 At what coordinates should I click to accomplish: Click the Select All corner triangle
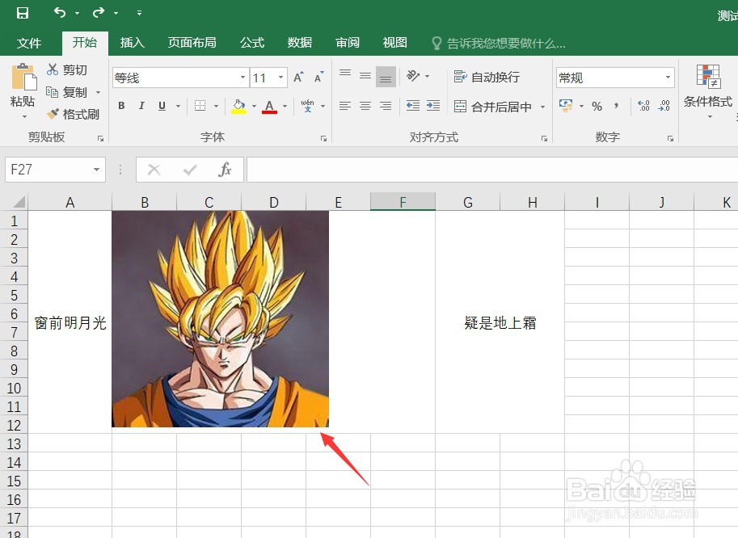click(x=19, y=202)
